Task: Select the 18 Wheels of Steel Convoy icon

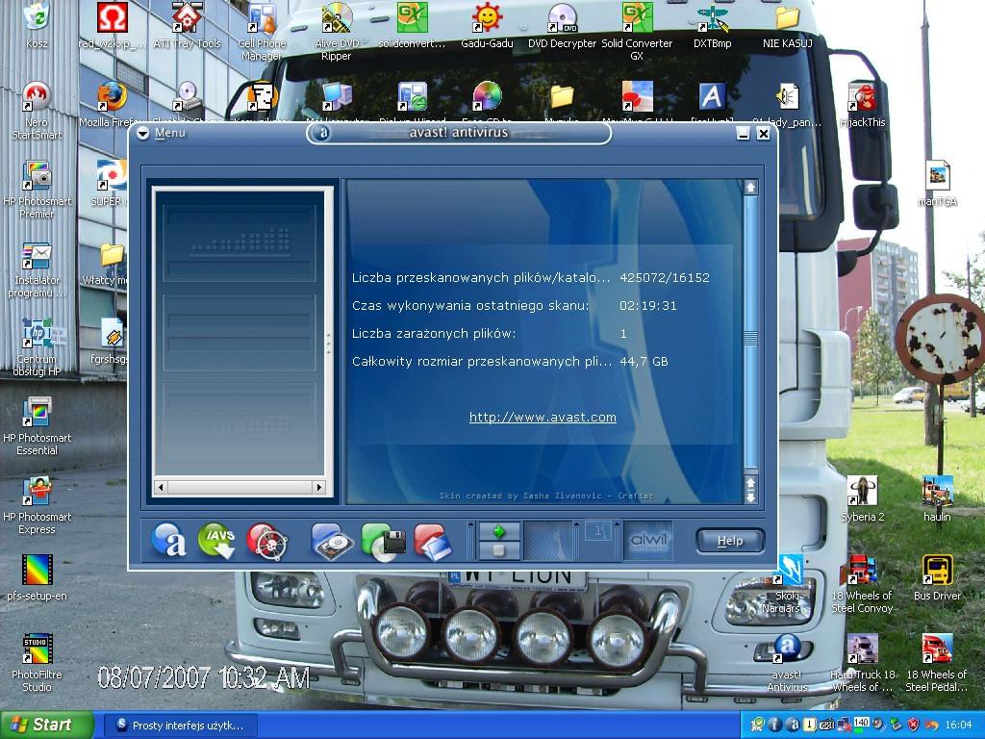Action: pos(862,585)
